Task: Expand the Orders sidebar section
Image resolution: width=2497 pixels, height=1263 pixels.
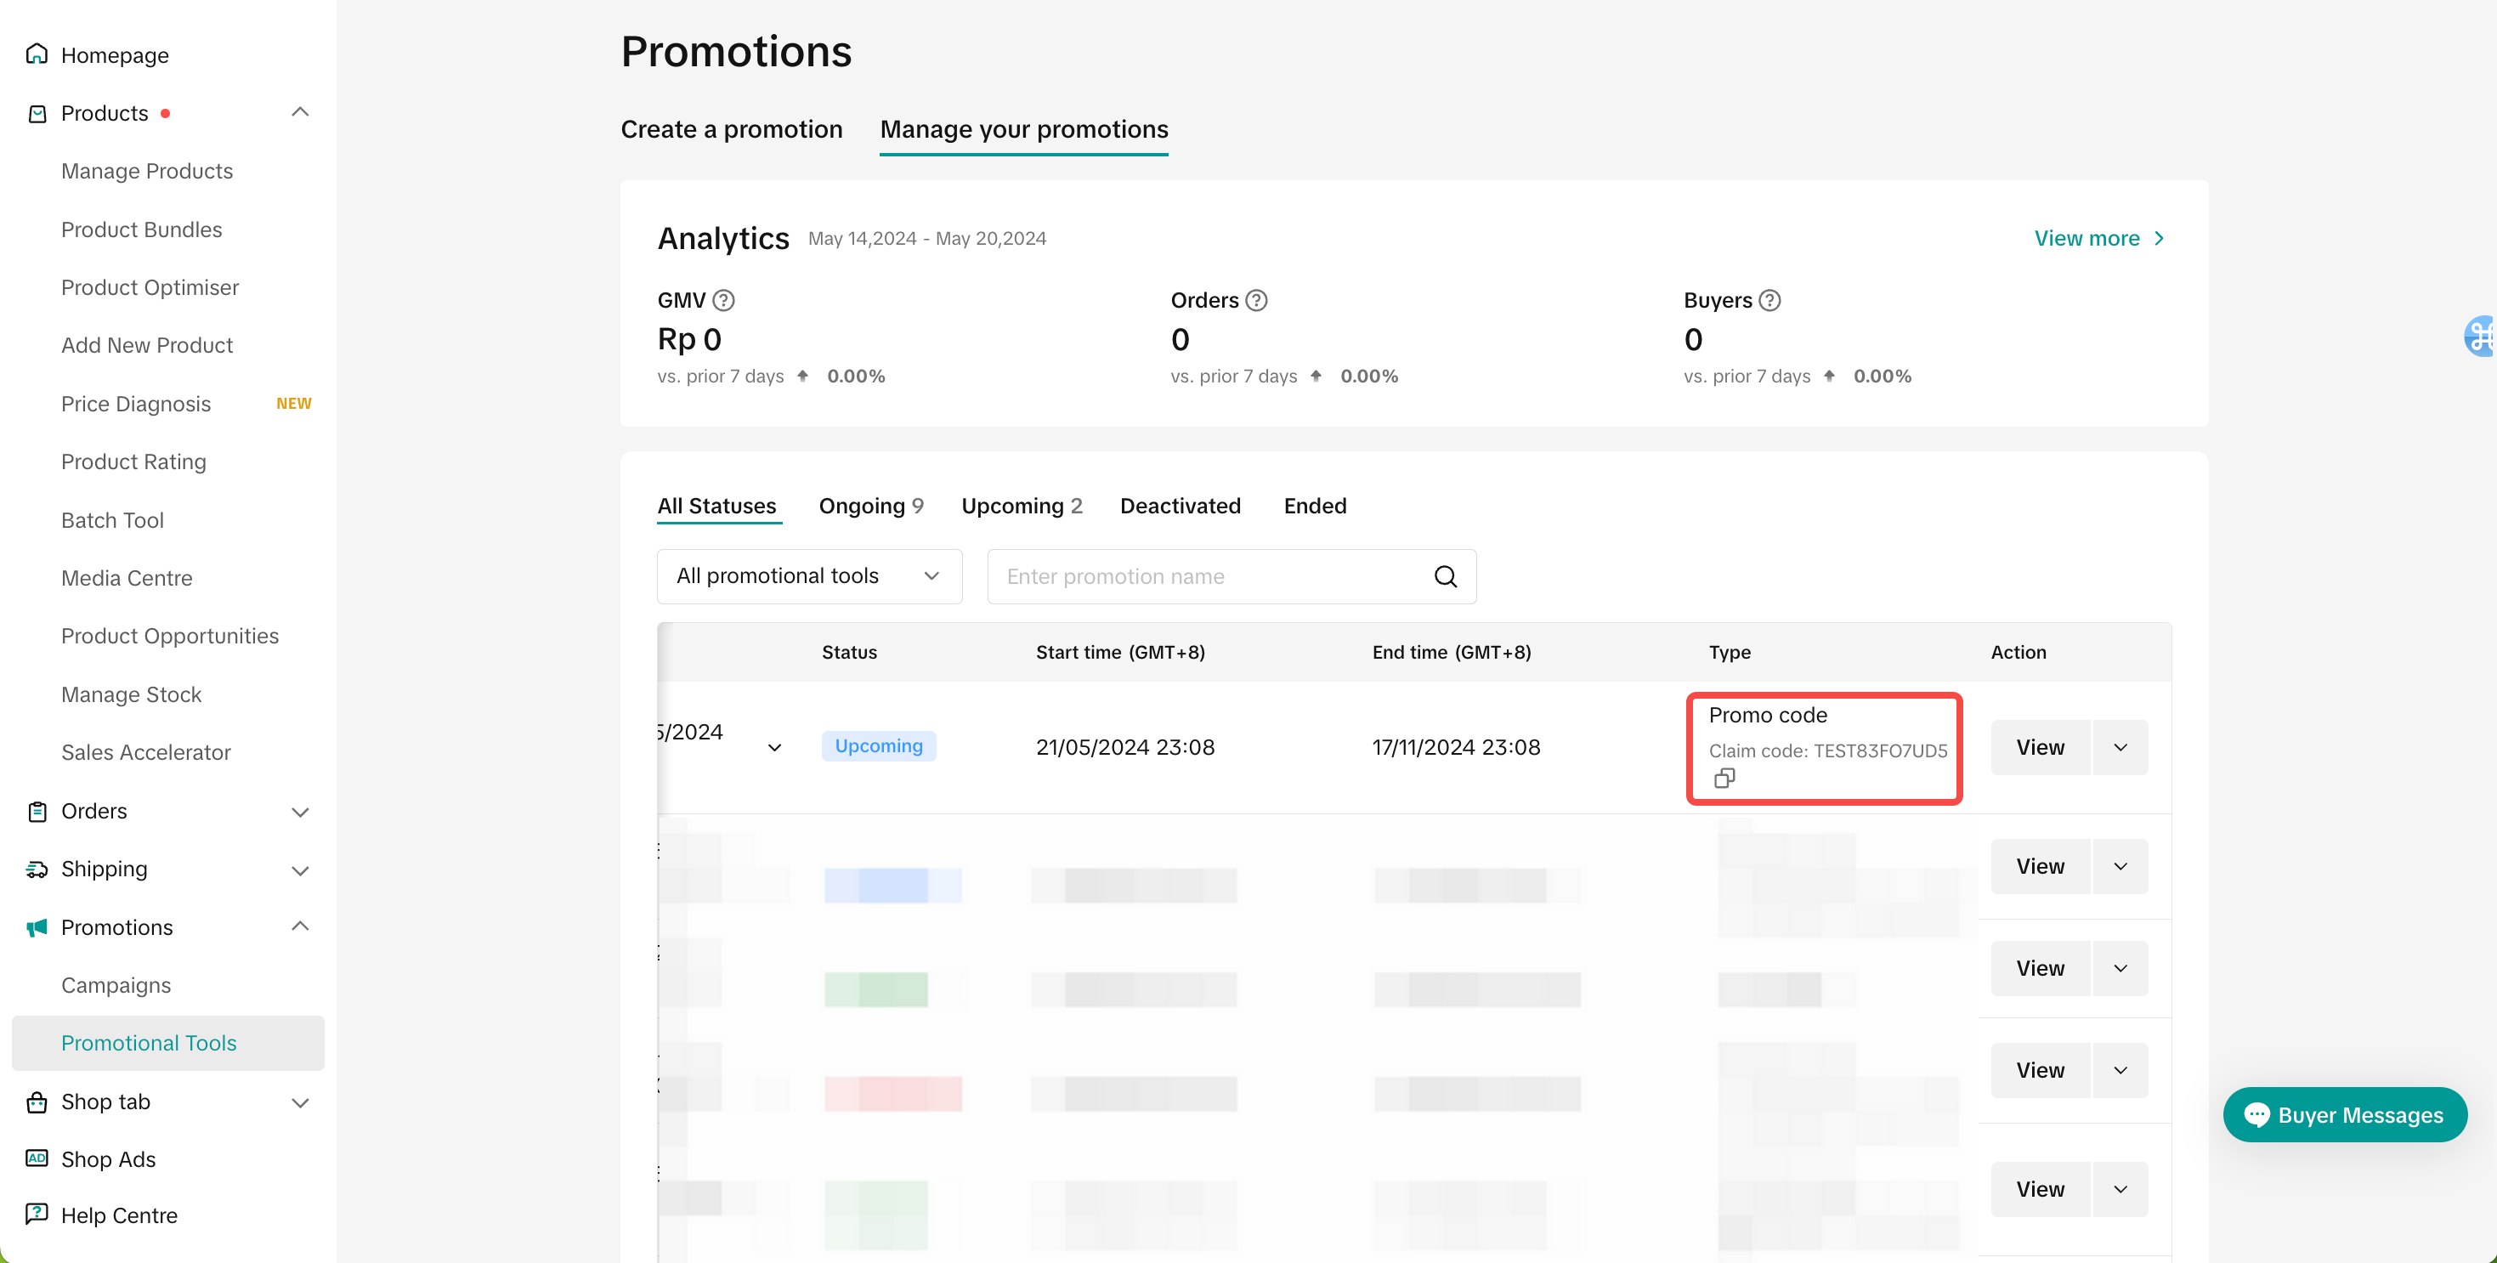Action: pos(299,813)
